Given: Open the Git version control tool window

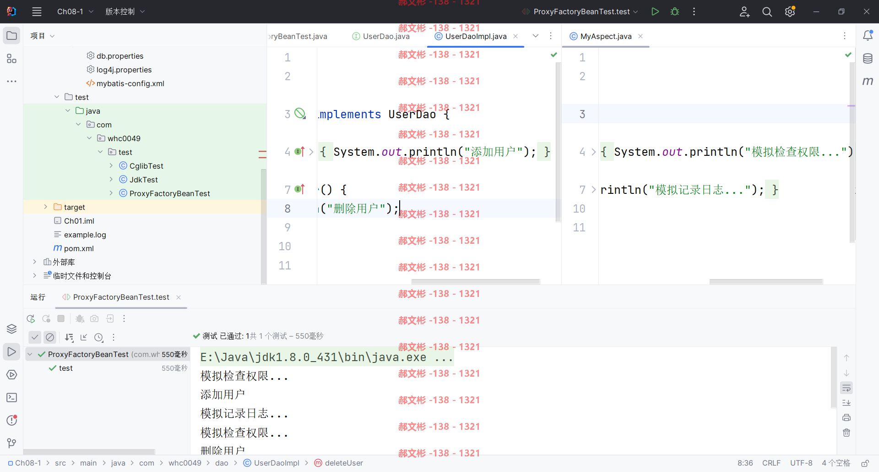Looking at the screenshot, I should (12, 443).
